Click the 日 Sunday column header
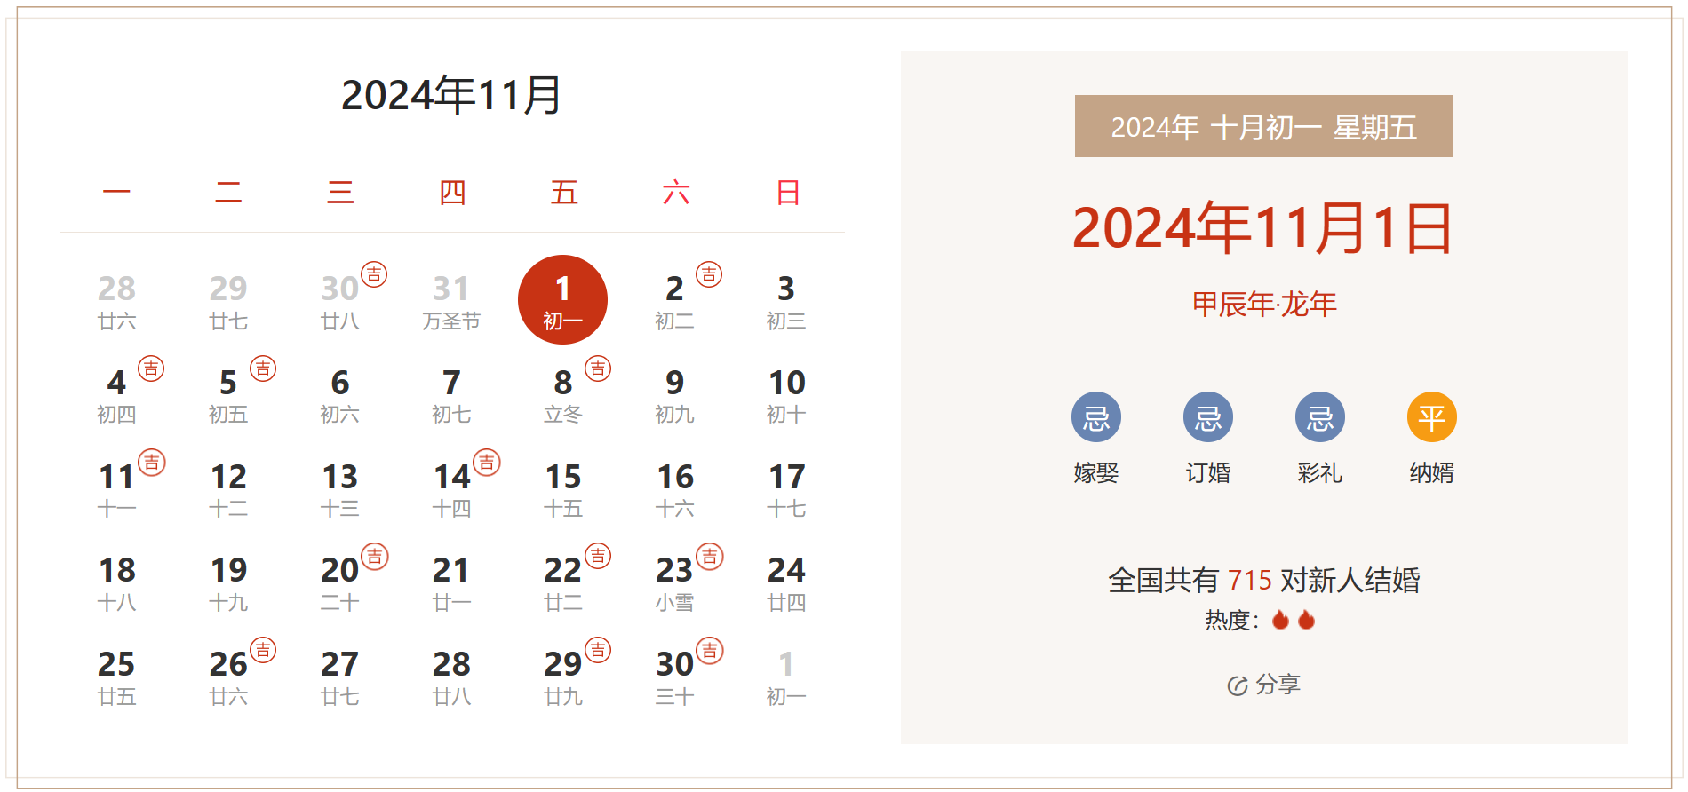This screenshot has width=1688, height=792. point(788,192)
